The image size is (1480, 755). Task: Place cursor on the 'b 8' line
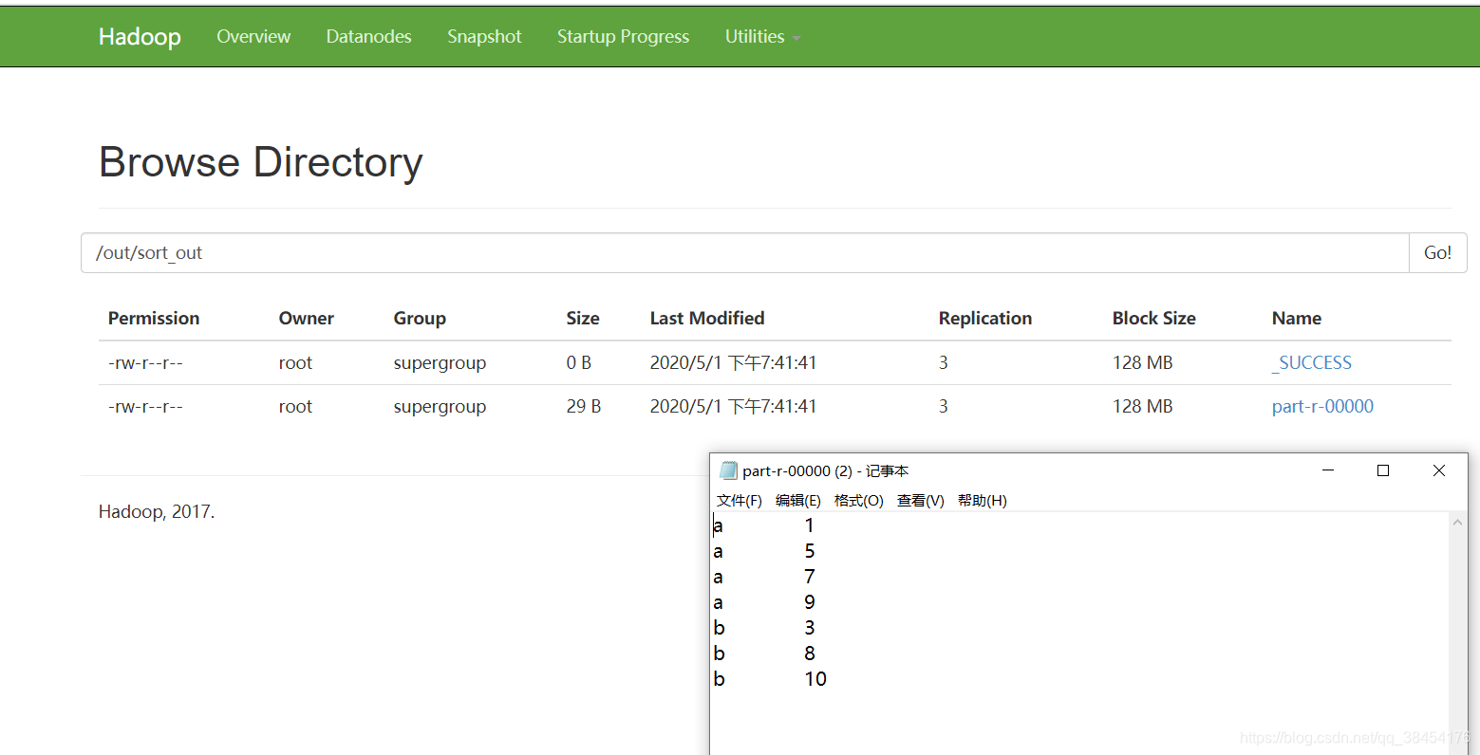pyautogui.click(x=764, y=654)
